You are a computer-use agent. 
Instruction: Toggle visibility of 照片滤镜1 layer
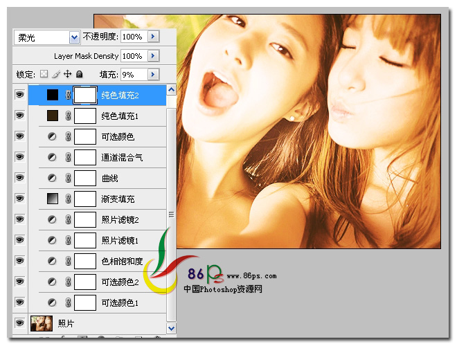tap(19, 241)
